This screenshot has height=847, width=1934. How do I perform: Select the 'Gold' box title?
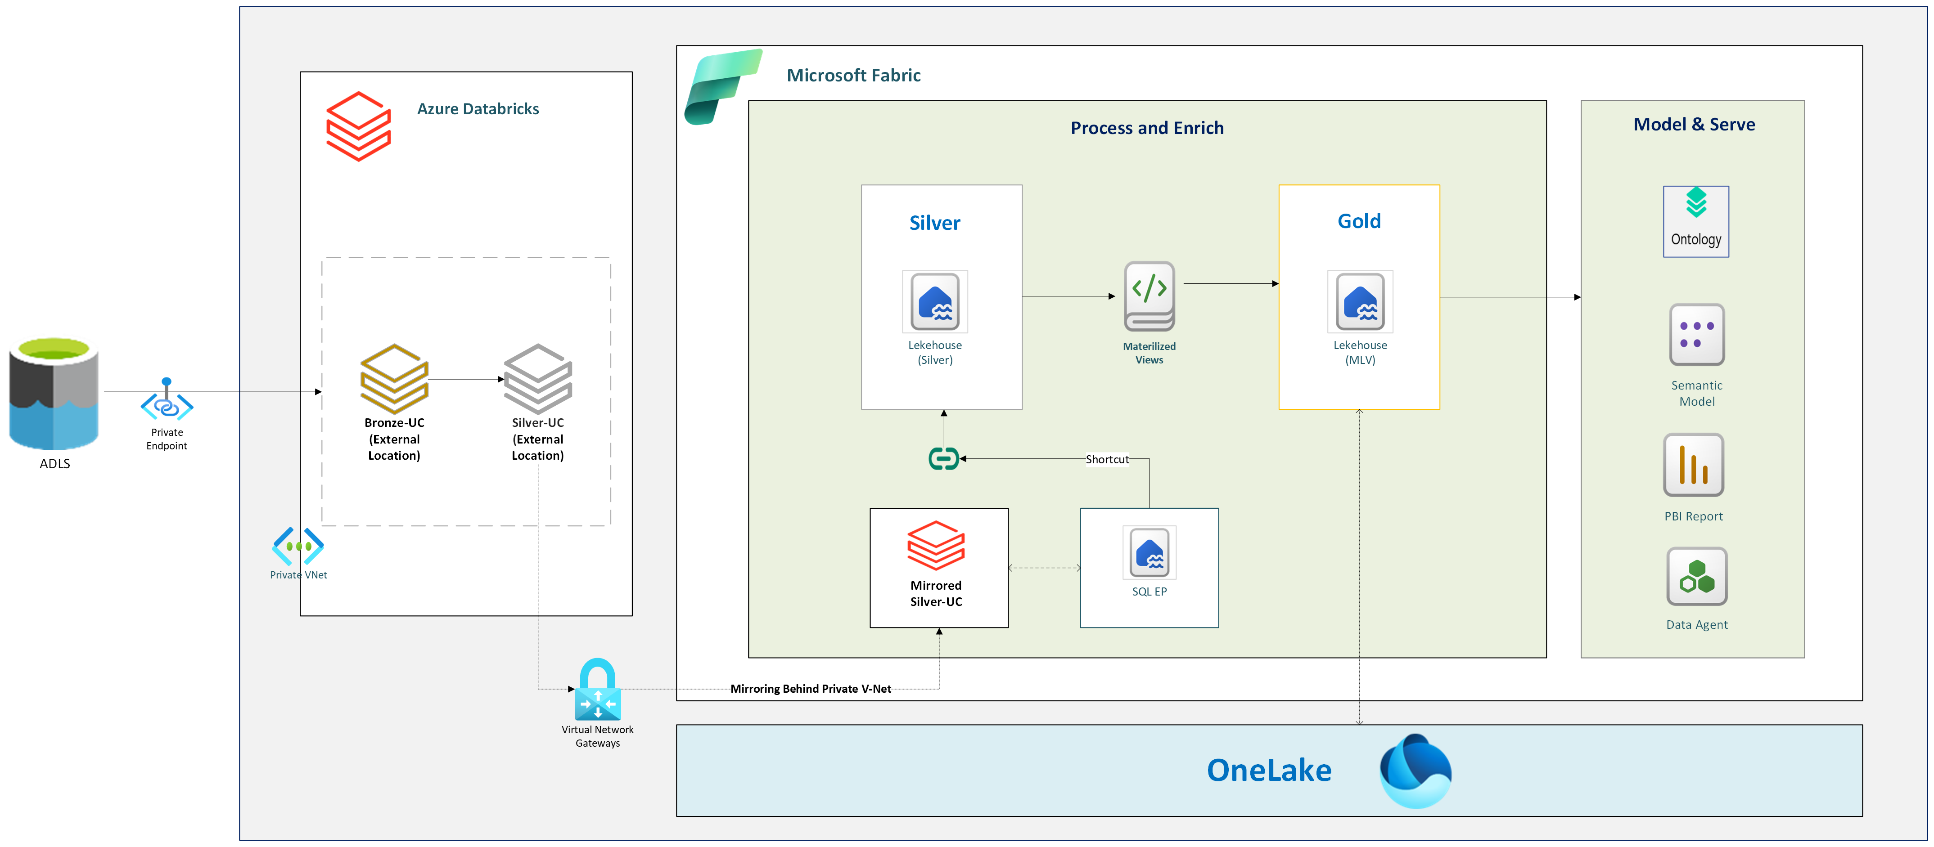[1359, 221]
